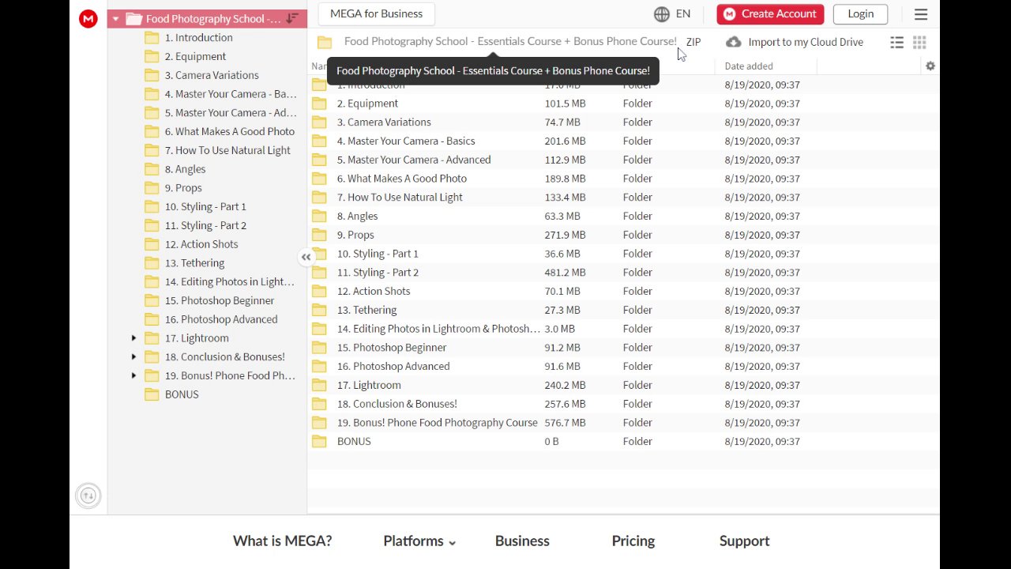Switch to grid thumbnail view
This screenshot has height=569, width=1011.
[x=919, y=43]
